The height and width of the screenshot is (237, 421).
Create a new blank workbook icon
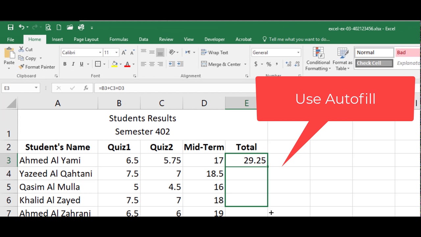pyautogui.click(x=59, y=28)
